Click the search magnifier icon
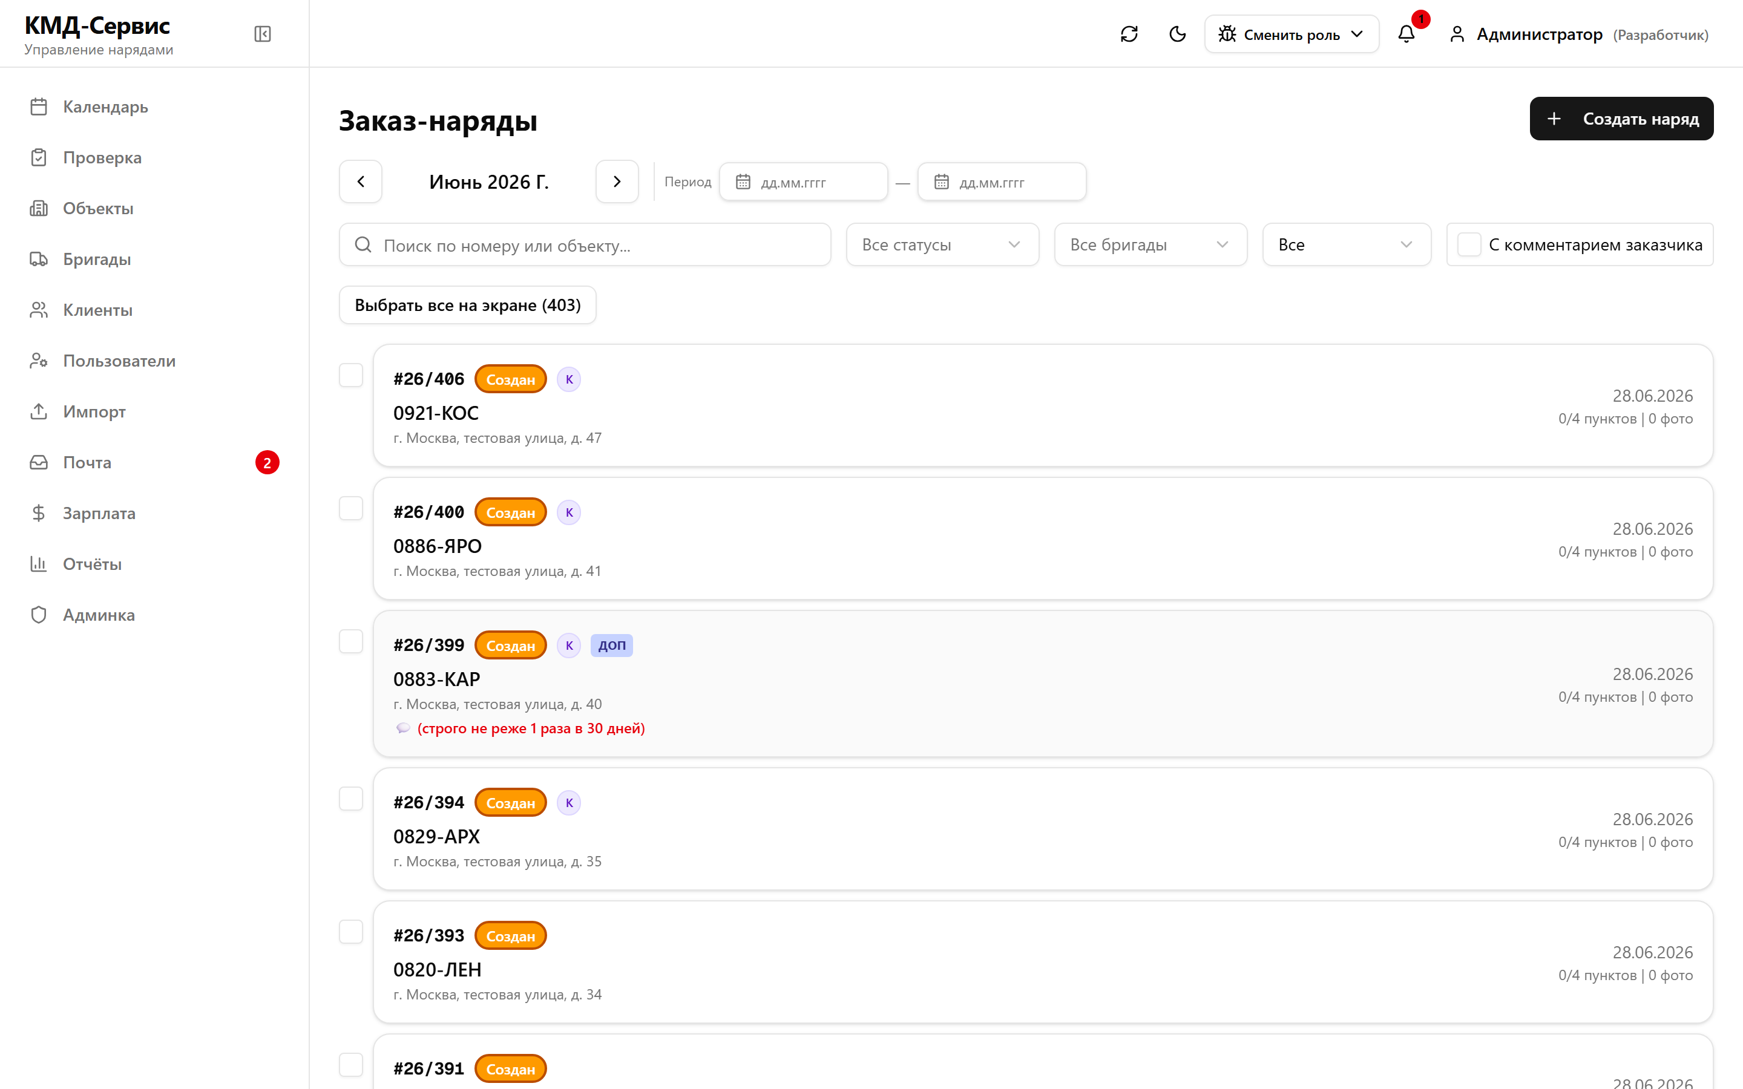Screen dimensions: 1743x1089 tap(363, 245)
